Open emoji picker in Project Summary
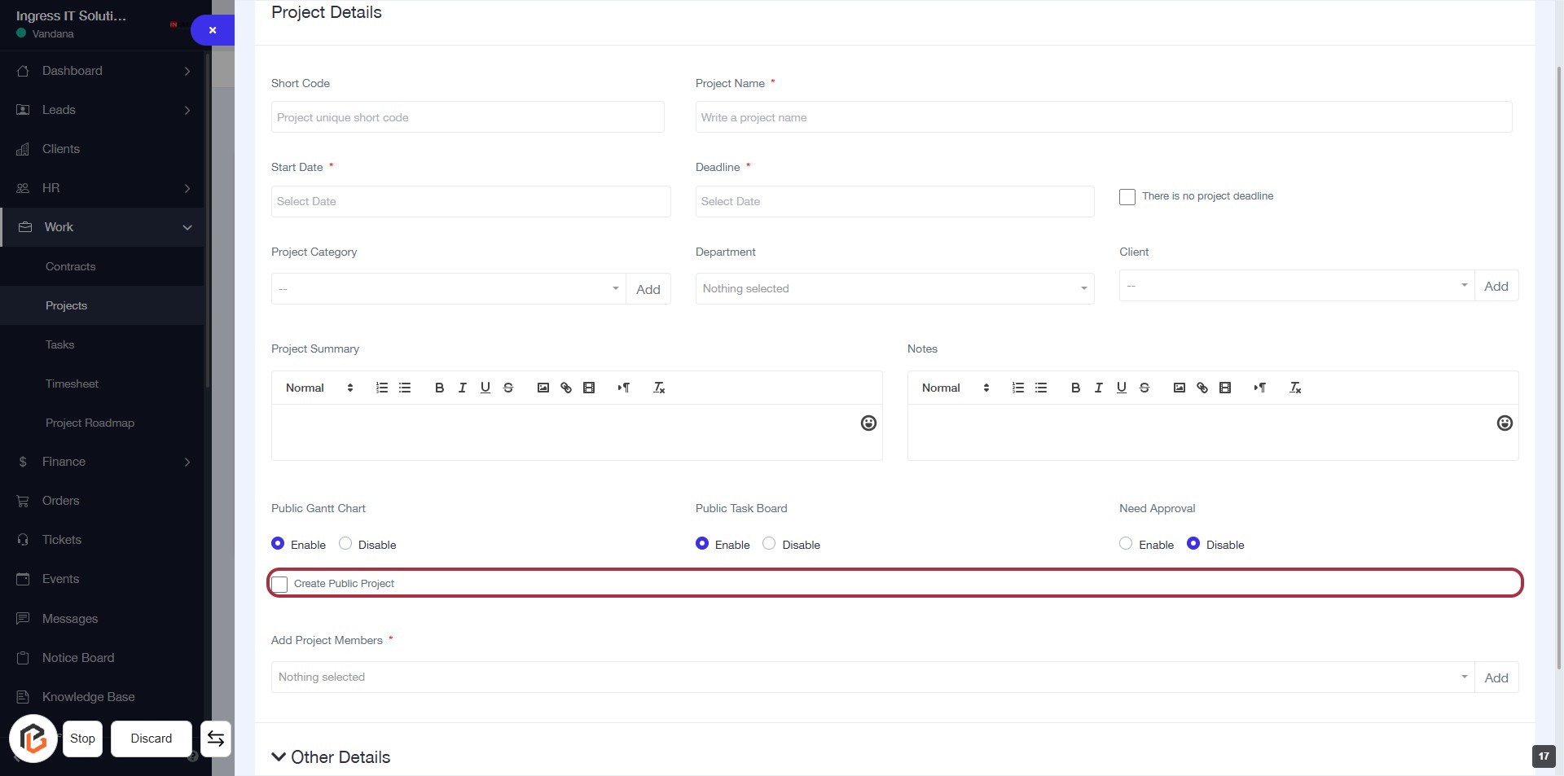Image resolution: width=1564 pixels, height=776 pixels. 868,423
